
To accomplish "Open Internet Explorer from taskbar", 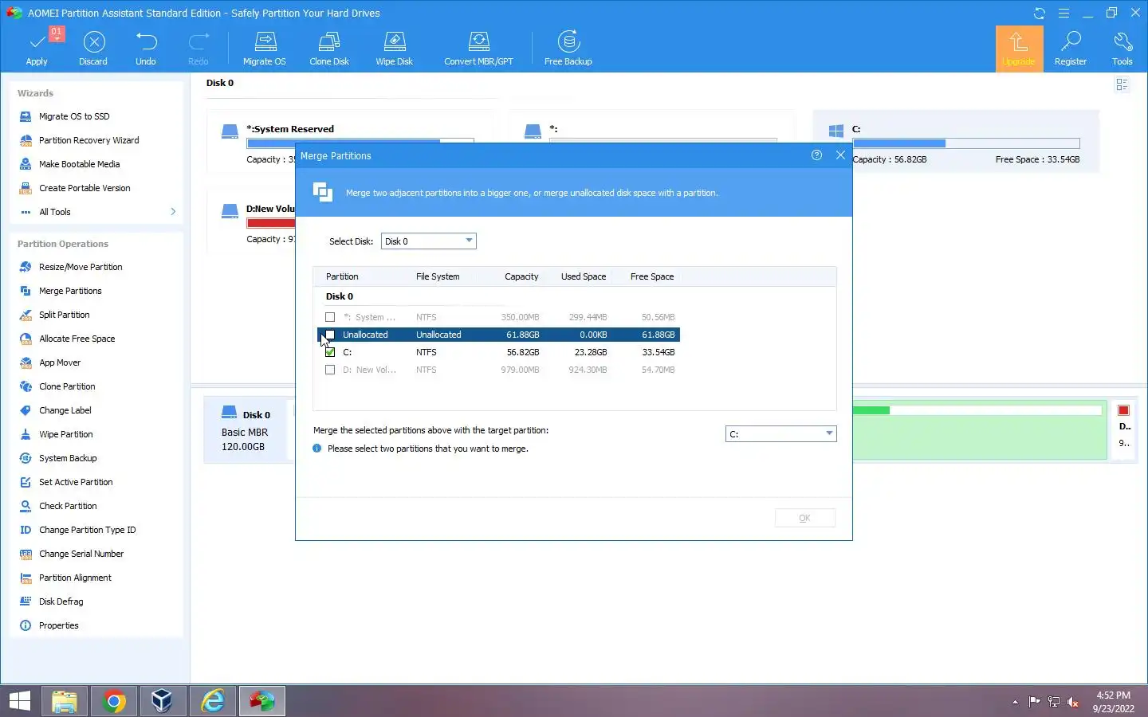I will (213, 701).
